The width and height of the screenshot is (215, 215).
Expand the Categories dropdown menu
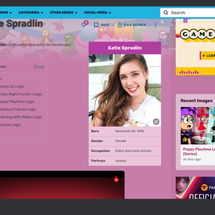[31, 12]
